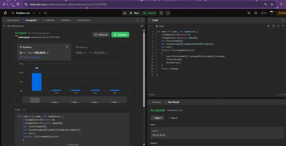The width and height of the screenshot is (286, 146).
Task: Open the language C dropdown
Action: tap(151, 26)
